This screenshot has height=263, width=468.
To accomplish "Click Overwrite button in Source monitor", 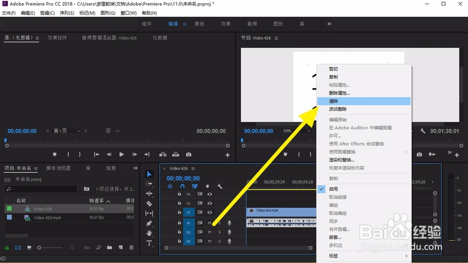I will [176, 154].
